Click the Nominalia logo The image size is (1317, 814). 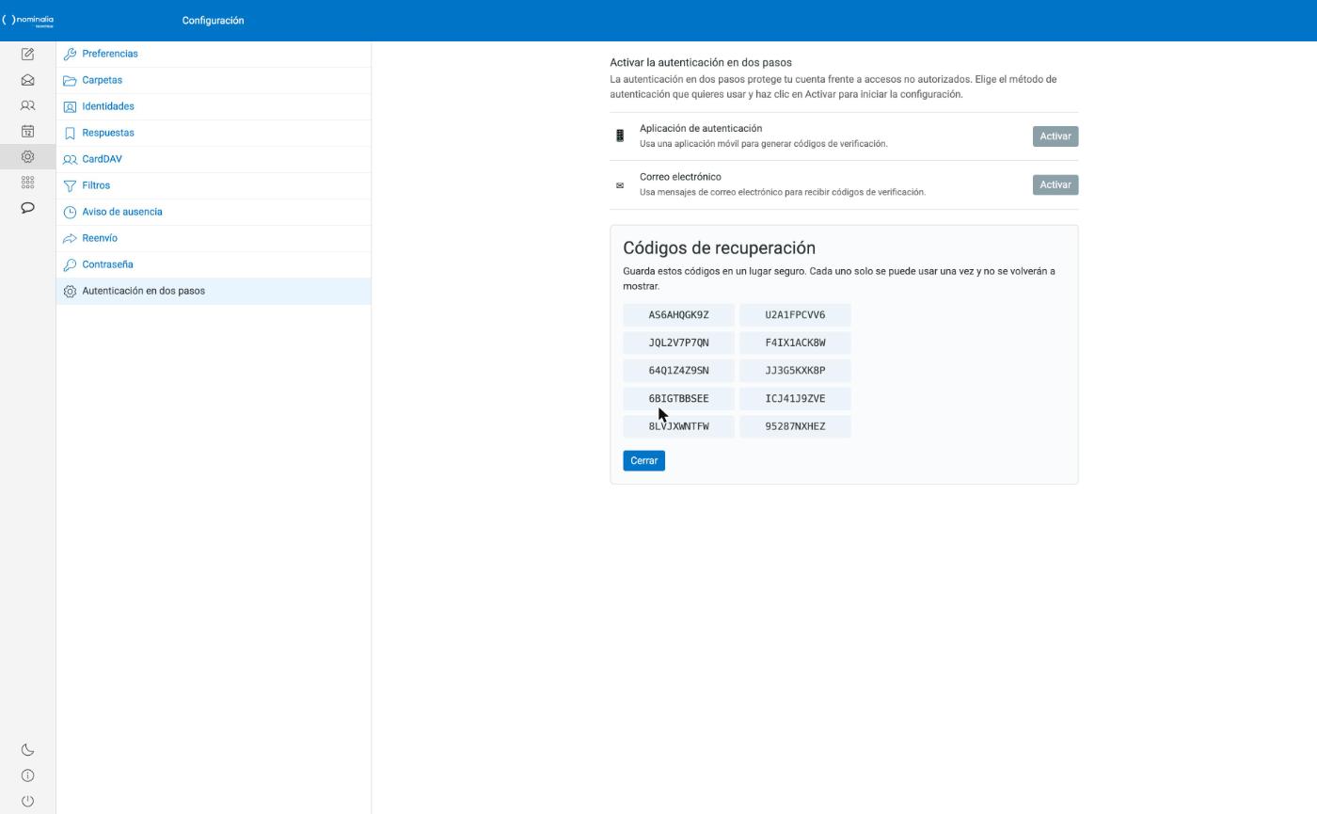(x=28, y=20)
